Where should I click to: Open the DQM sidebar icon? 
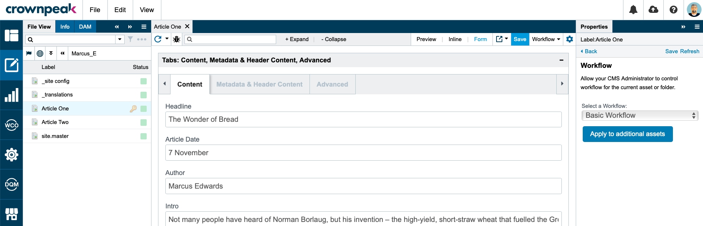click(11, 184)
